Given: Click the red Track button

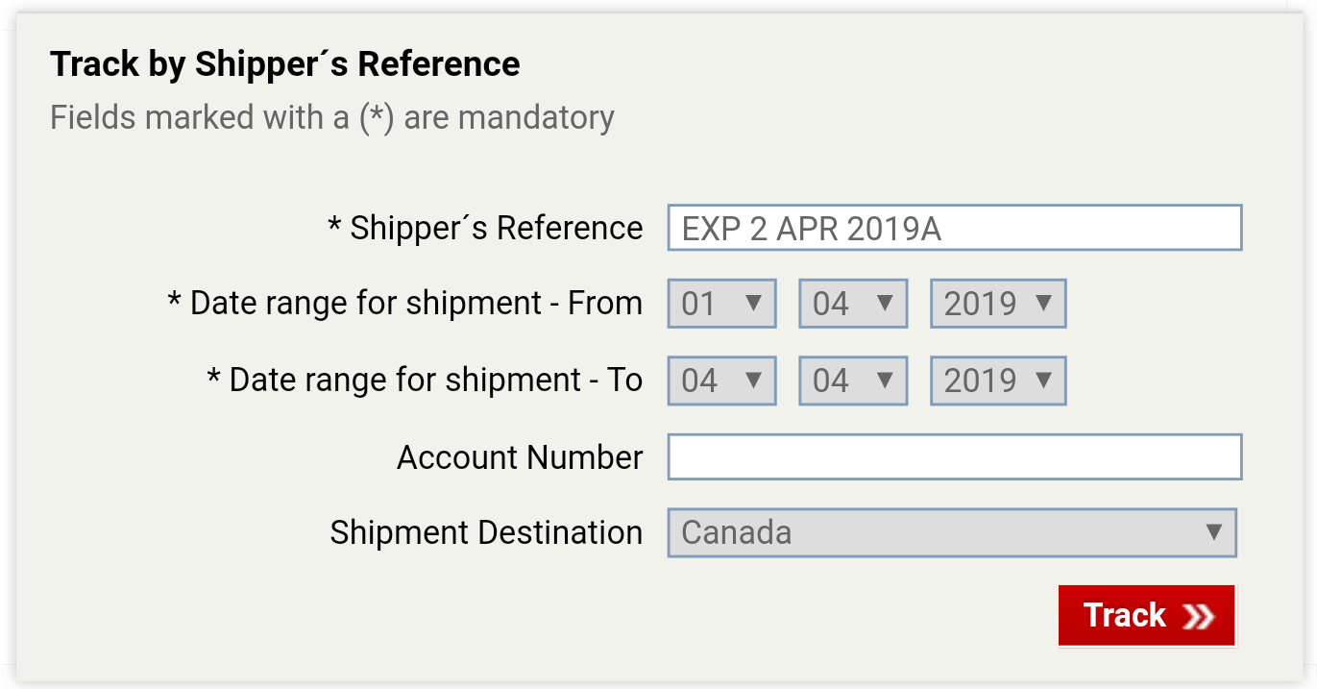Looking at the screenshot, I should pos(1147,616).
